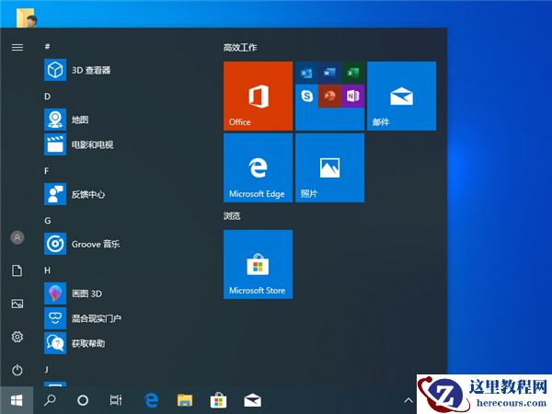Click the 获取帮助 label text
This screenshot has width=552, height=414.
point(88,343)
